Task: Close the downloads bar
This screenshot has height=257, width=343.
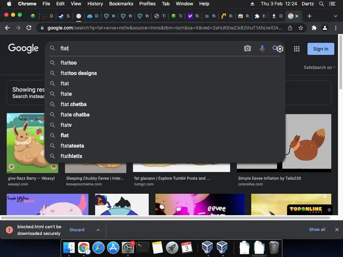Action: click(337, 230)
